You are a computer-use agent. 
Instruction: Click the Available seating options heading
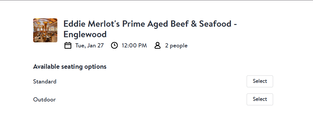[70, 67]
